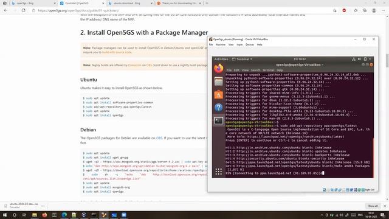Viewport: 389px width, 219px height.
Task: Open the Terminal app menu dropdown in top bar
Action: pos(242,59)
